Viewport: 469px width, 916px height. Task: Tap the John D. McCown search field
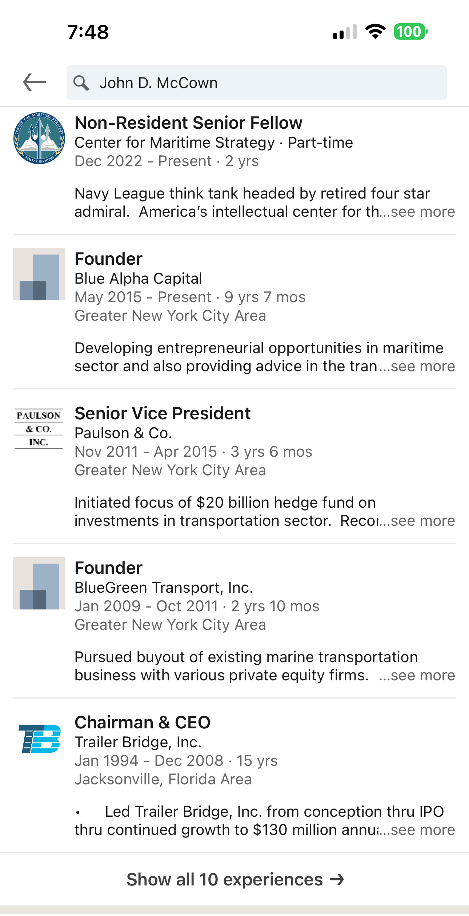(x=257, y=83)
